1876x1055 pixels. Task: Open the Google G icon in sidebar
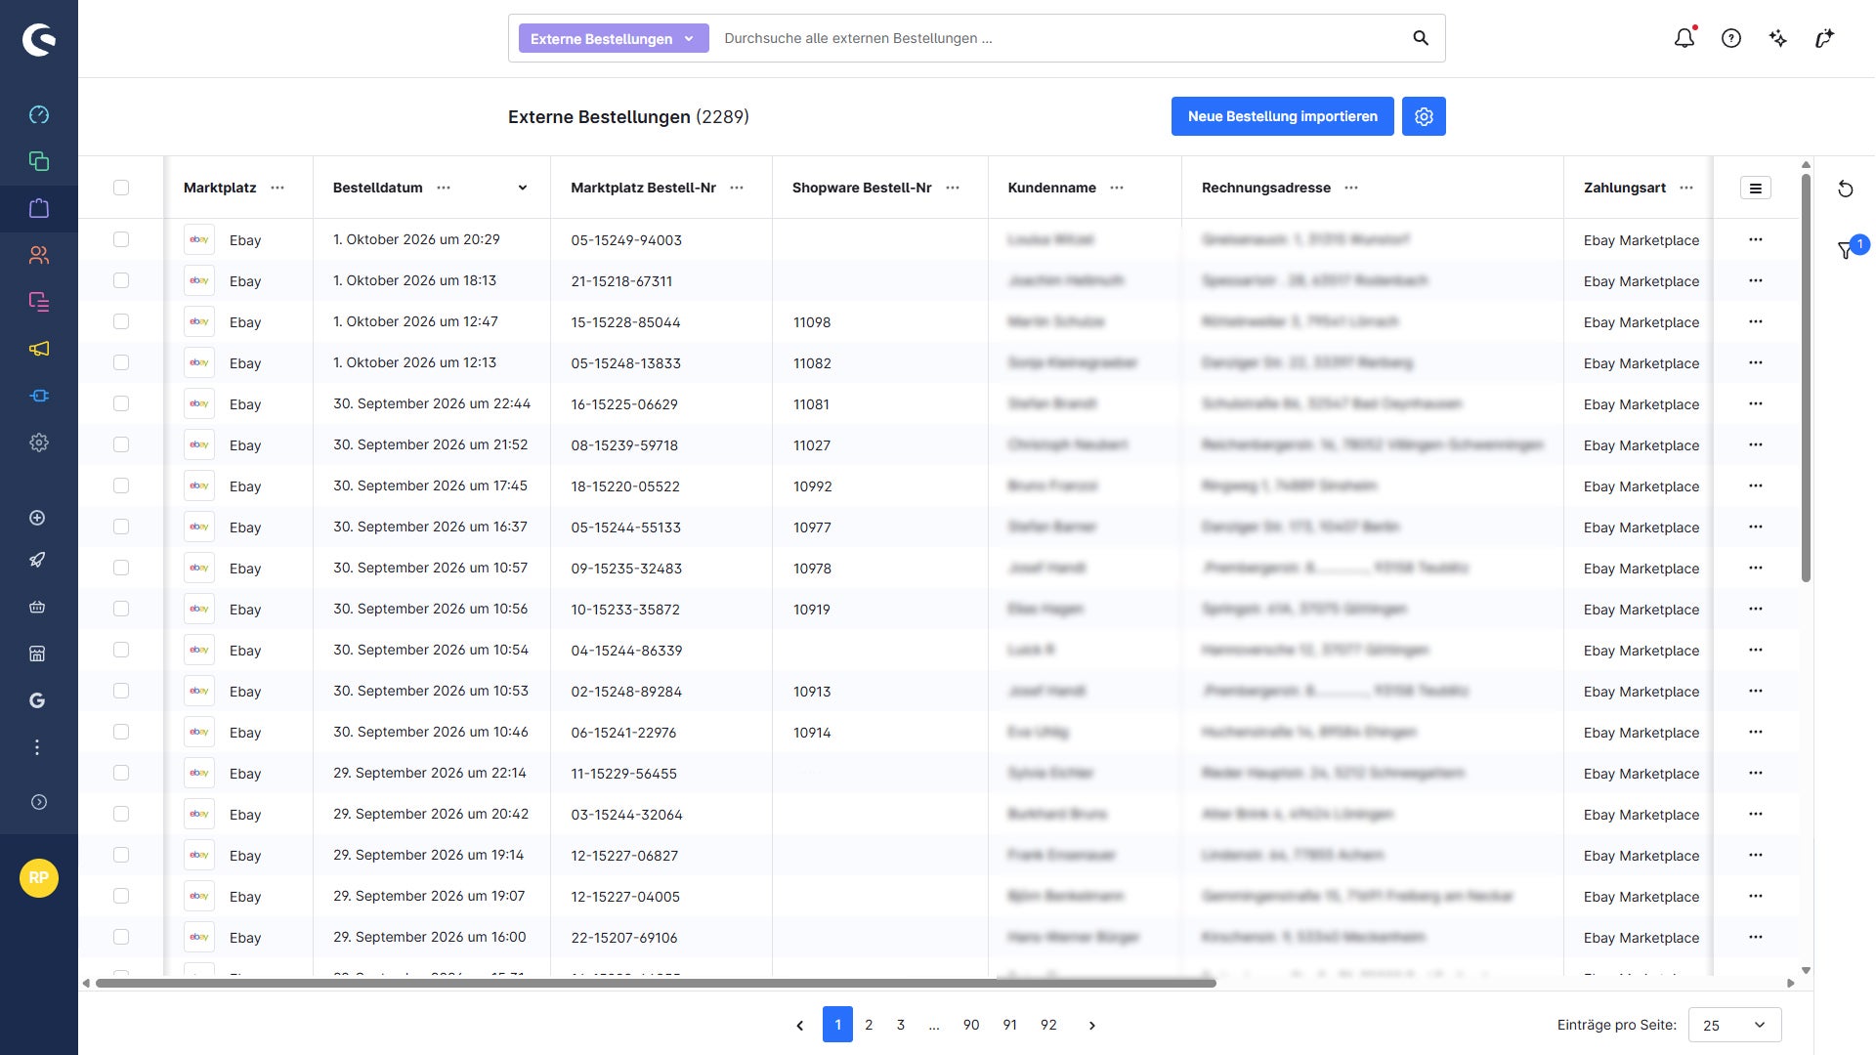tap(37, 700)
